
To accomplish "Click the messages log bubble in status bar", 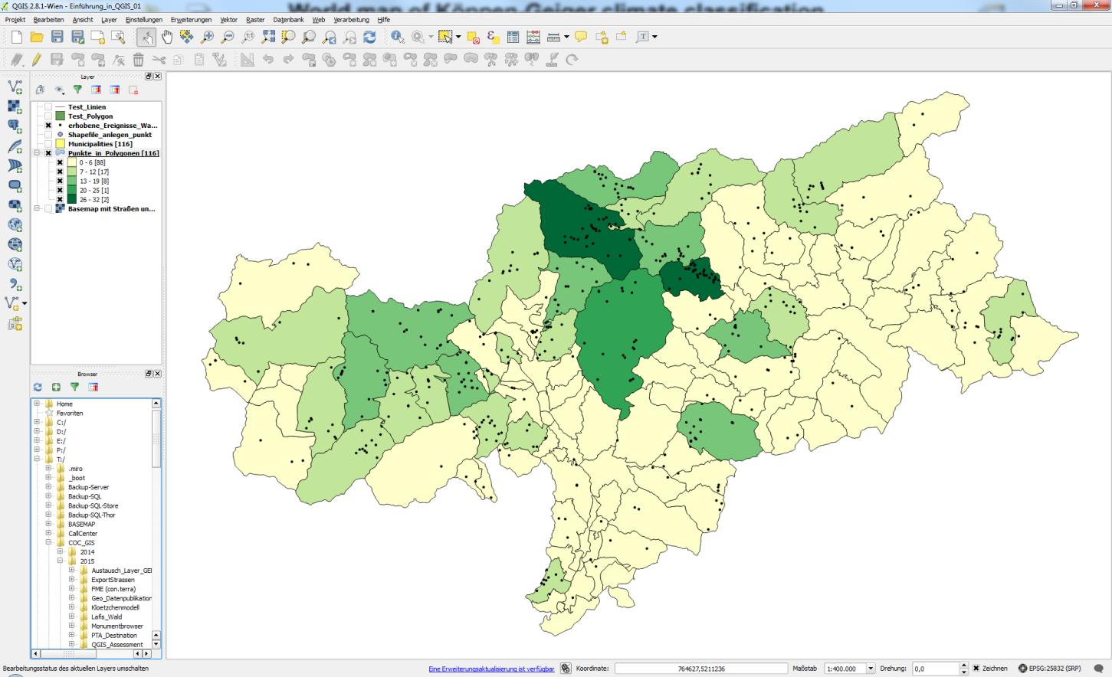I will [1098, 669].
